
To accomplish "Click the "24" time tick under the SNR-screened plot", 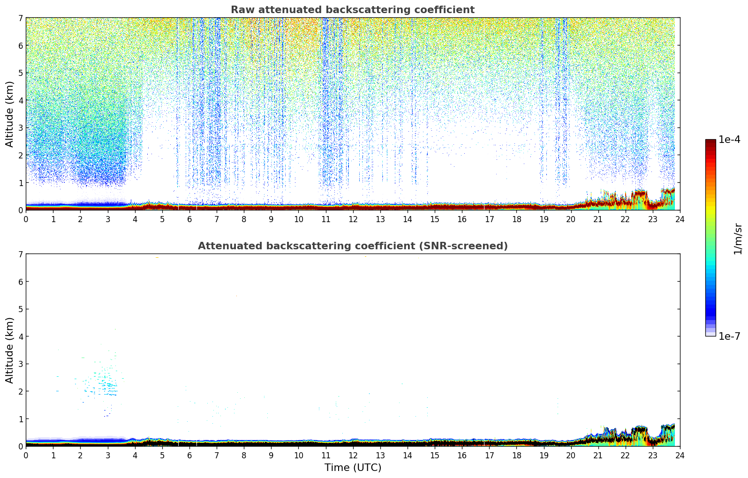I will pyautogui.click(x=680, y=455).
